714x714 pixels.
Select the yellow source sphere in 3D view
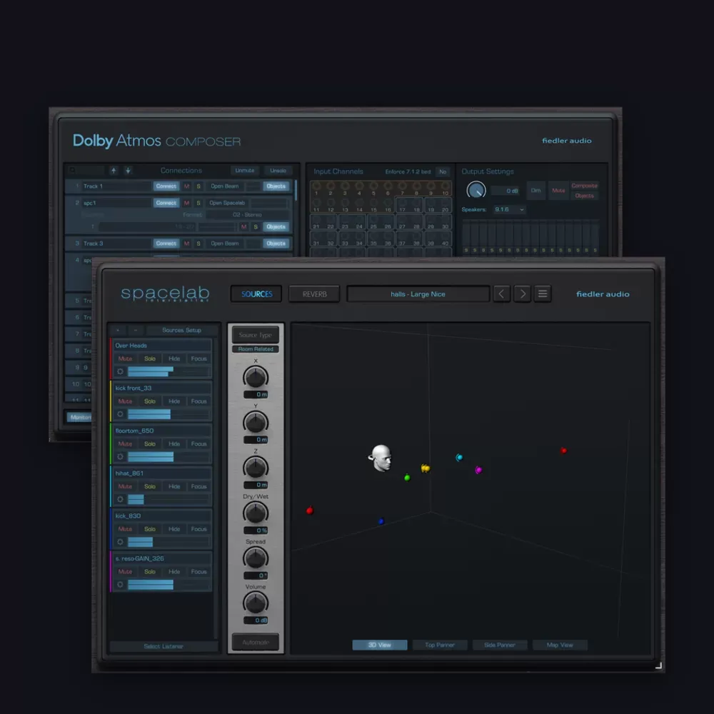click(426, 468)
